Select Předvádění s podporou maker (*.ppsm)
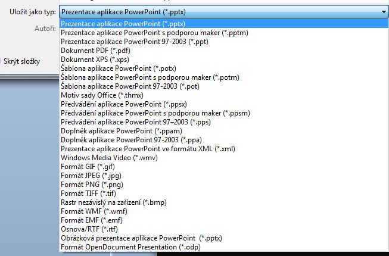Screen dimensions: 389x256 click(224, 113)
